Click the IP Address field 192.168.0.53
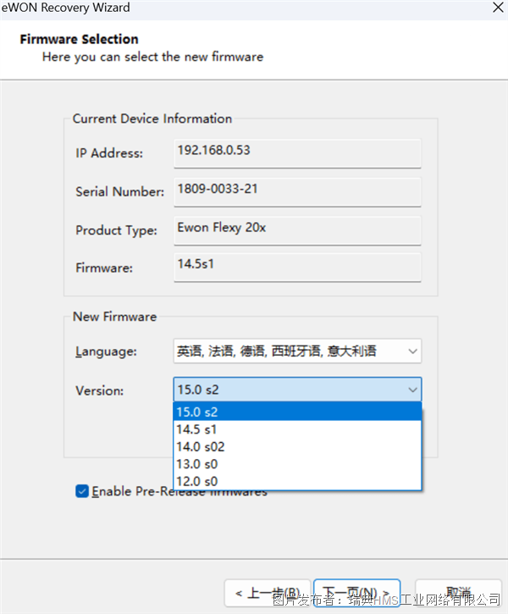This screenshot has width=508, height=614. pos(297,153)
